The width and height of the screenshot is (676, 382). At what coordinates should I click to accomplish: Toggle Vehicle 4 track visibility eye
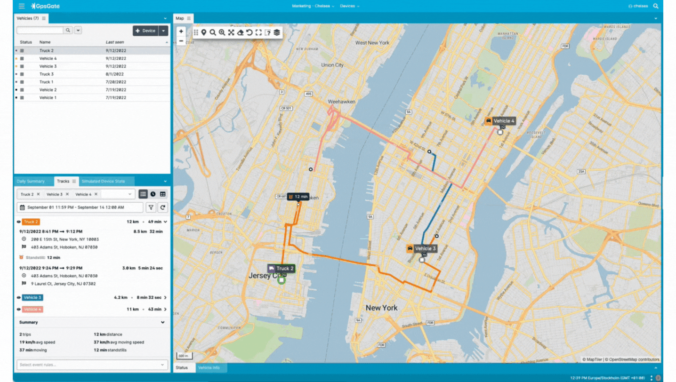(x=19, y=309)
